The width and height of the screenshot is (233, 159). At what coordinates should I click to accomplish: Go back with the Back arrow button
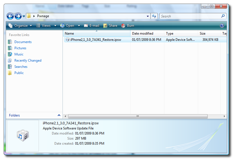10,16
